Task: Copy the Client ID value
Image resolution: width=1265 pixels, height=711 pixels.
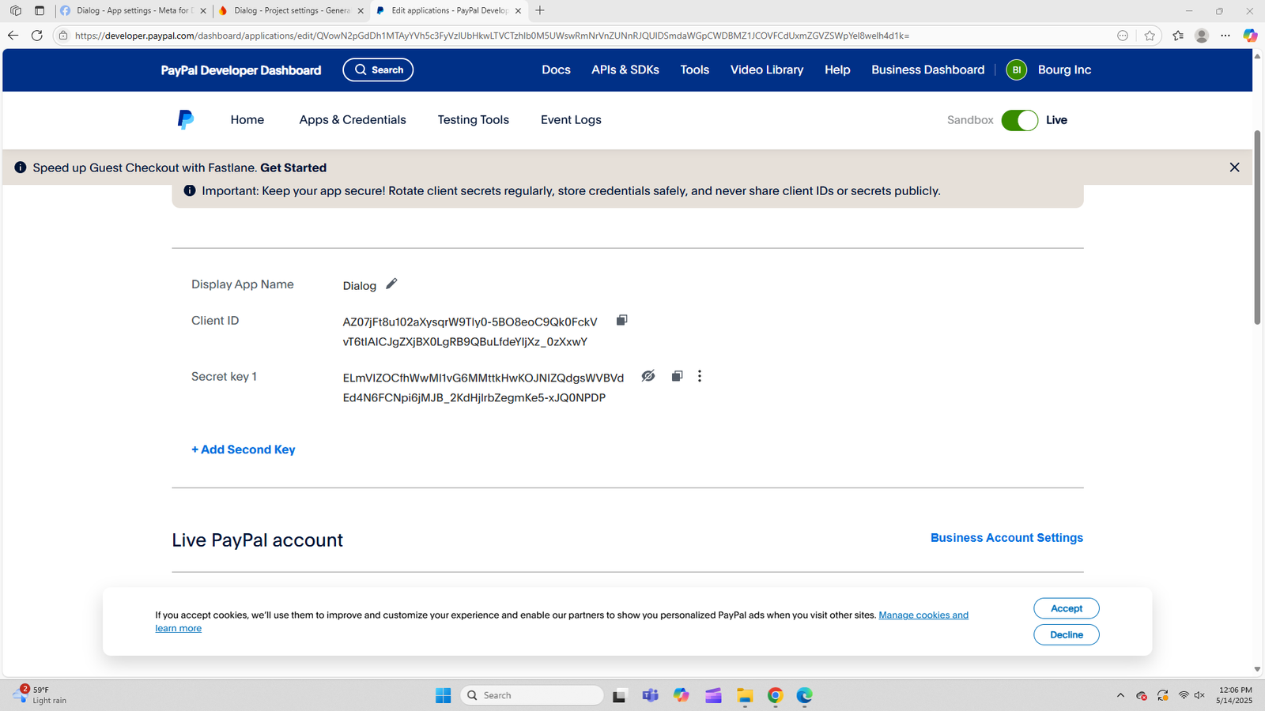Action: (622, 320)
